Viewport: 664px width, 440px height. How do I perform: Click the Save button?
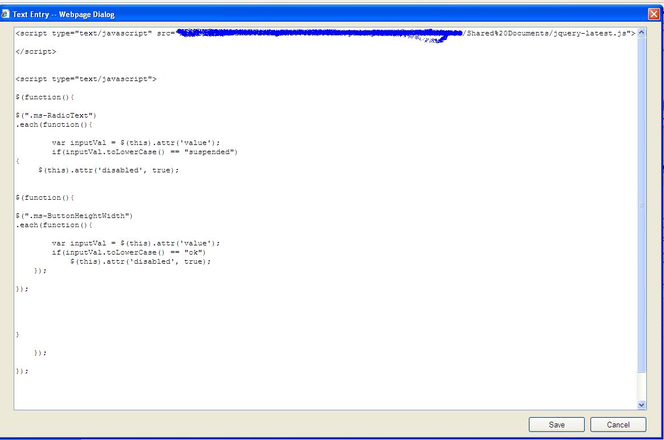(x=556, y=425)
